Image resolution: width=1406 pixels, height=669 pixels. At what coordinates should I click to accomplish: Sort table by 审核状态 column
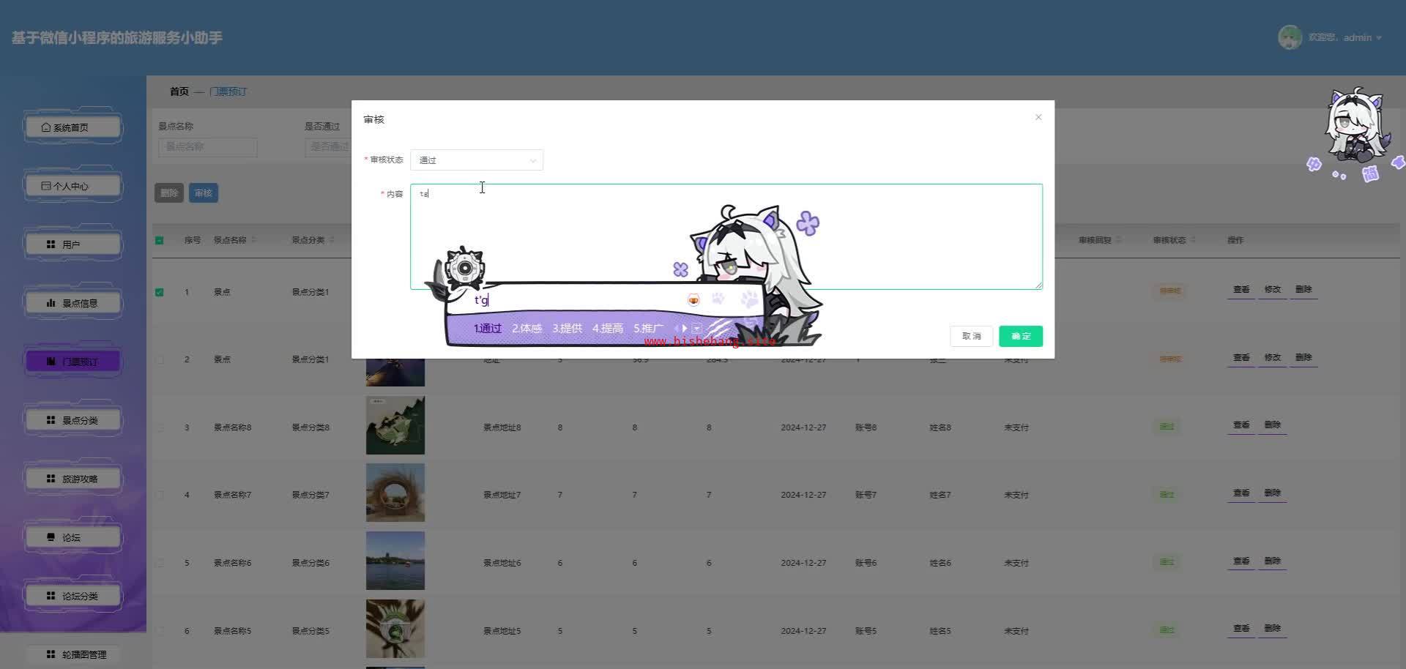pyautogui.click(x=1193, y=240)
